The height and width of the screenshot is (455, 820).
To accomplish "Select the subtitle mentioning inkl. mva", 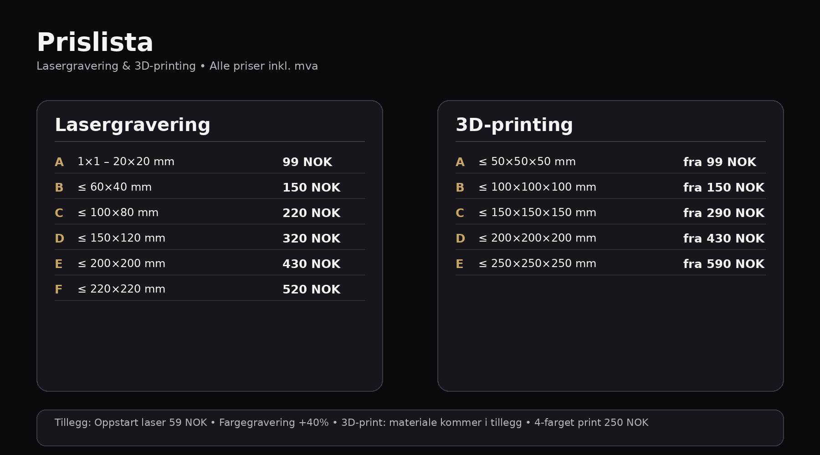I will (x=177, y=66).
